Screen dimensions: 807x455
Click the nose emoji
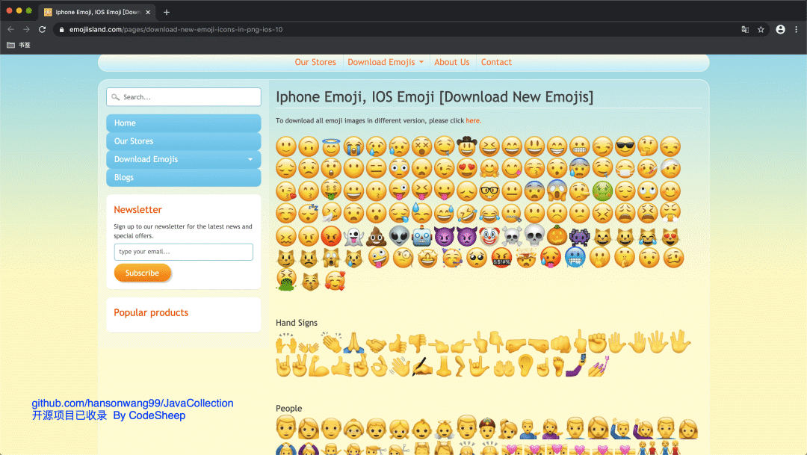tap(444, 367)
